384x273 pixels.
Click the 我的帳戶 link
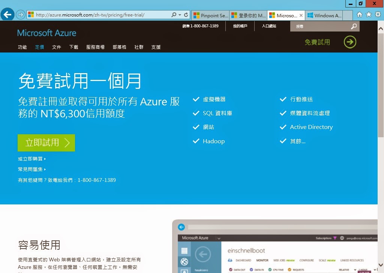[240, 26]
